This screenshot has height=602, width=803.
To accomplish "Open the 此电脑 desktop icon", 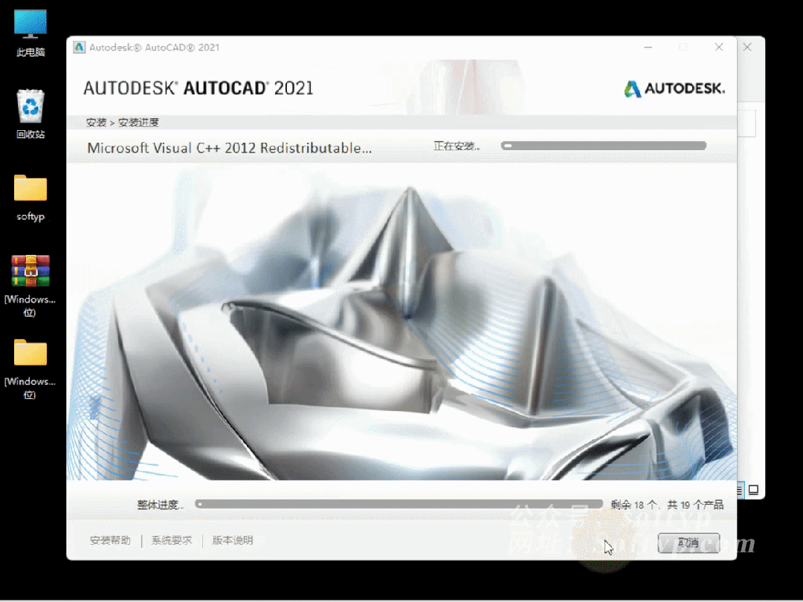I will click(x=30, y=32).
